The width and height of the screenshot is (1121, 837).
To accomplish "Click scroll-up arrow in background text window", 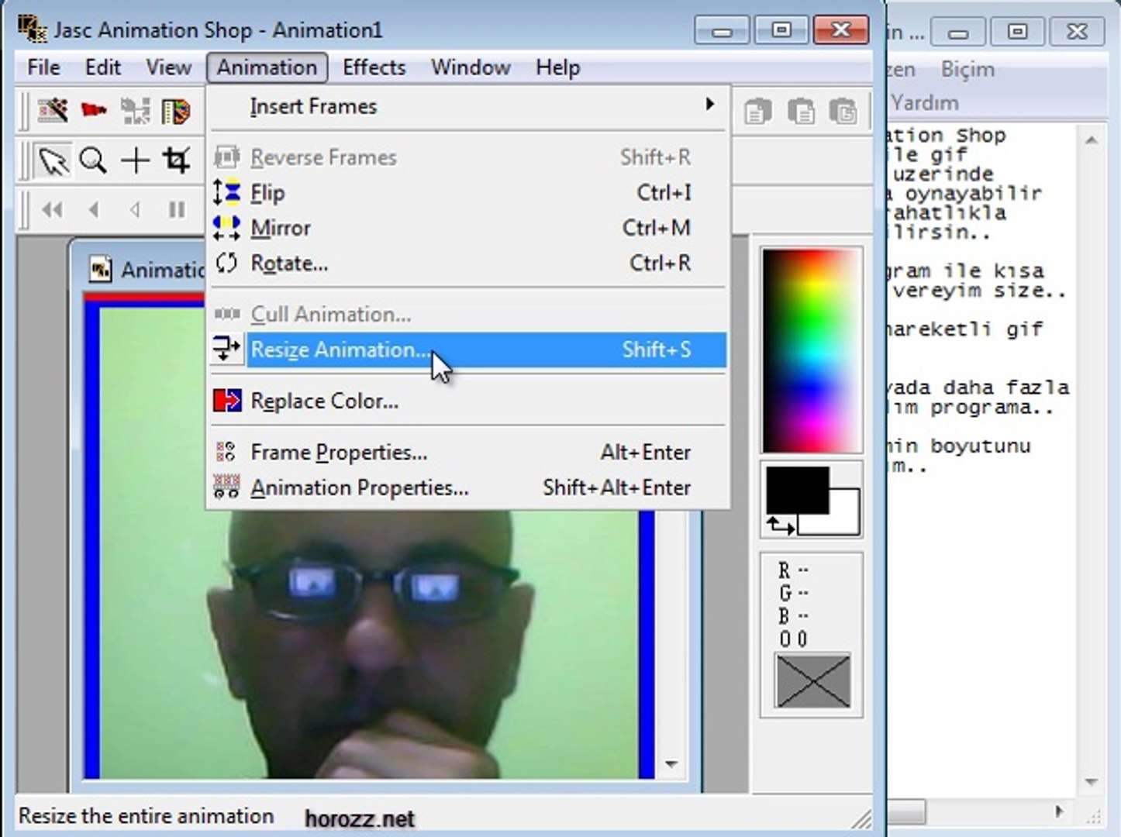I will (x=1091, y=140).
